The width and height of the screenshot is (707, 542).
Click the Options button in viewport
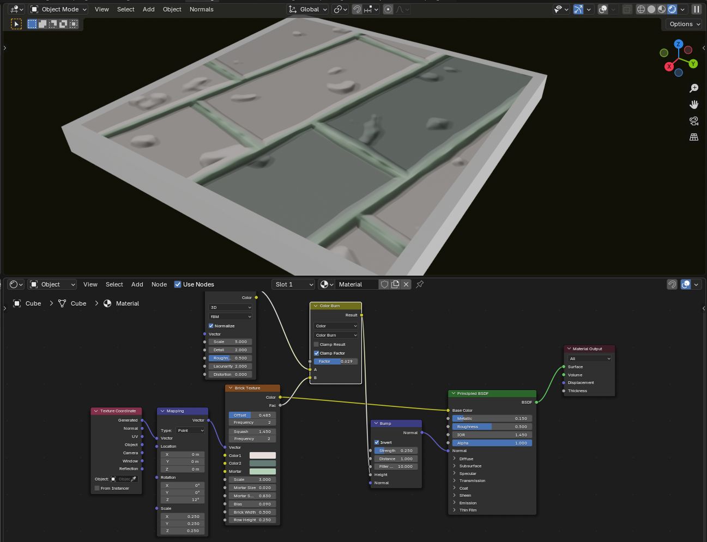click(681, 24)
